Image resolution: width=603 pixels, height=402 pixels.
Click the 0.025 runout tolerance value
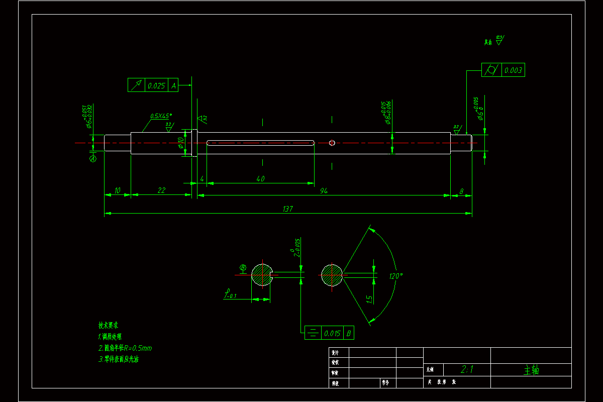156,86
